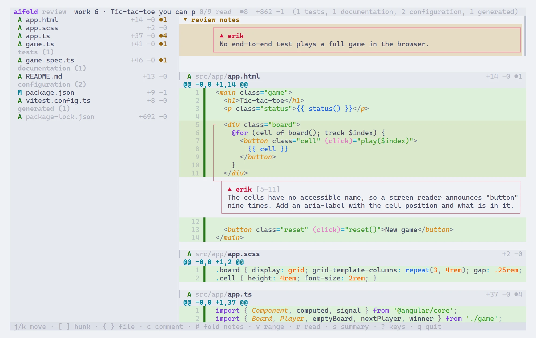Click the [5-11] range label in erik's comment

point(268,189)
